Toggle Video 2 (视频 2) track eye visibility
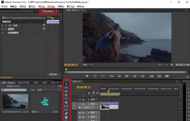This screenshot has height=121, width=190. click(80, 100)
